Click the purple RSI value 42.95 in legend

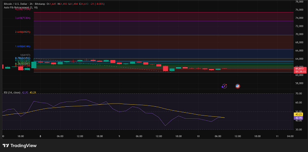[24, 92]
